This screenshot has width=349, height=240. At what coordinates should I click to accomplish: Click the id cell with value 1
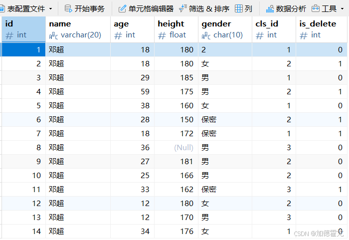(x=23, y=50)
